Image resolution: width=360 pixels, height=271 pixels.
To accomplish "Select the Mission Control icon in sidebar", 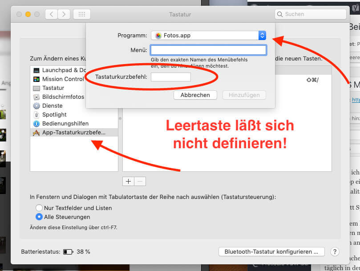I will coord(36,79).
